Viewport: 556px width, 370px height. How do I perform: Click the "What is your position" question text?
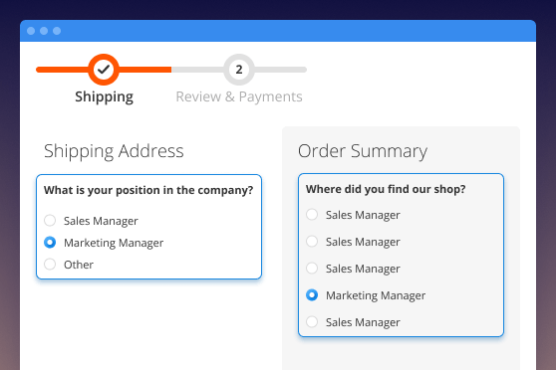pos(148,191)
